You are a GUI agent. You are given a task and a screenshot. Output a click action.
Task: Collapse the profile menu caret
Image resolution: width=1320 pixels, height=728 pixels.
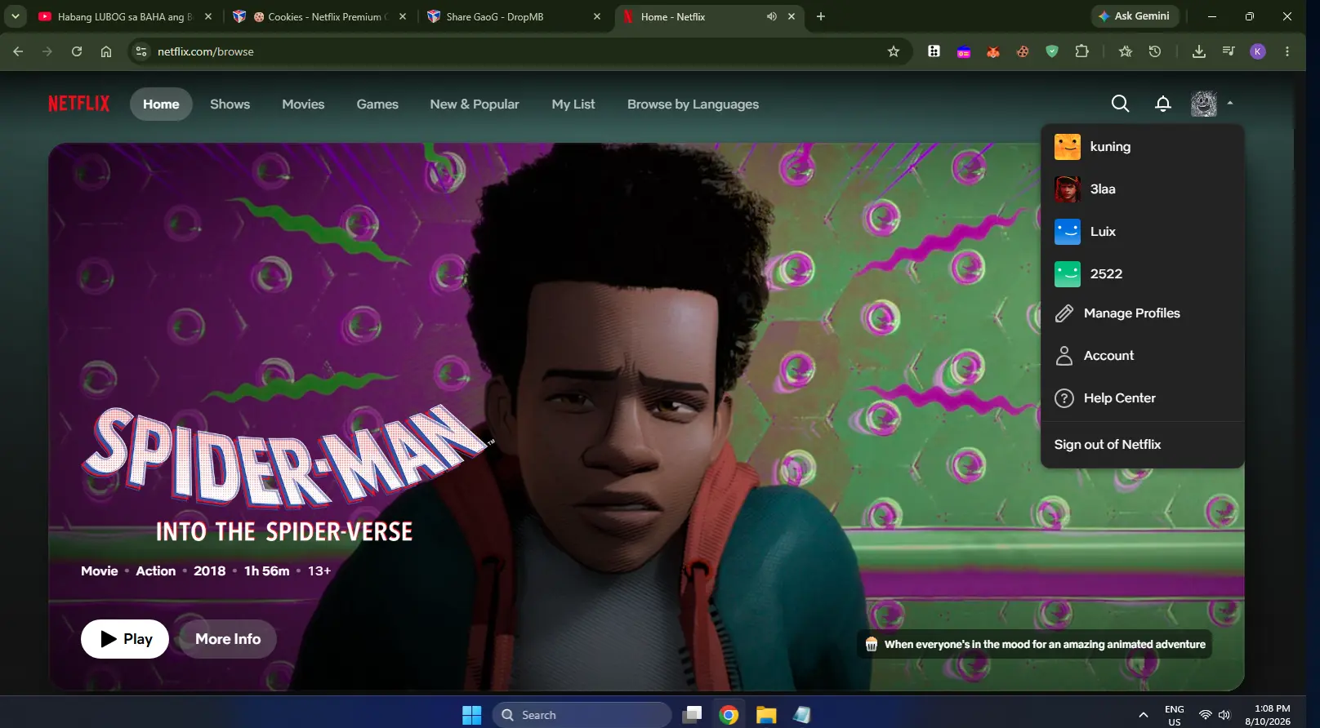click(1230, 104)
